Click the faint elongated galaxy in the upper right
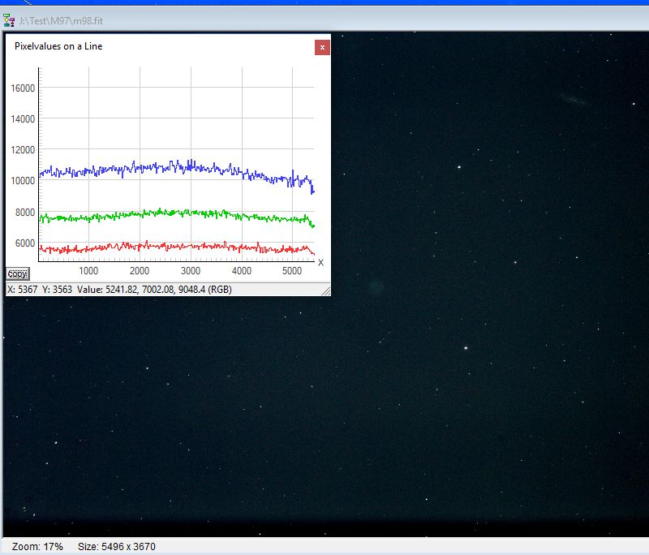Image resolution: width=649 pixels, height=555 pixels. 574,100
